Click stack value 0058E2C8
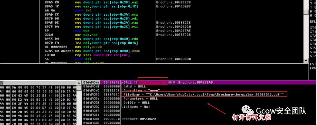 112,91
